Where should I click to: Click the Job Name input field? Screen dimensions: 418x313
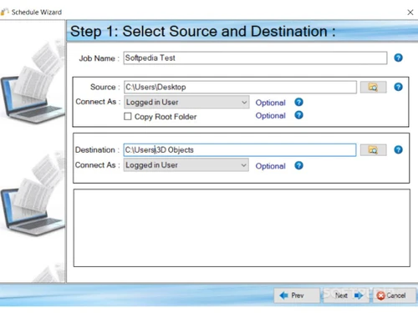(255, 58)
